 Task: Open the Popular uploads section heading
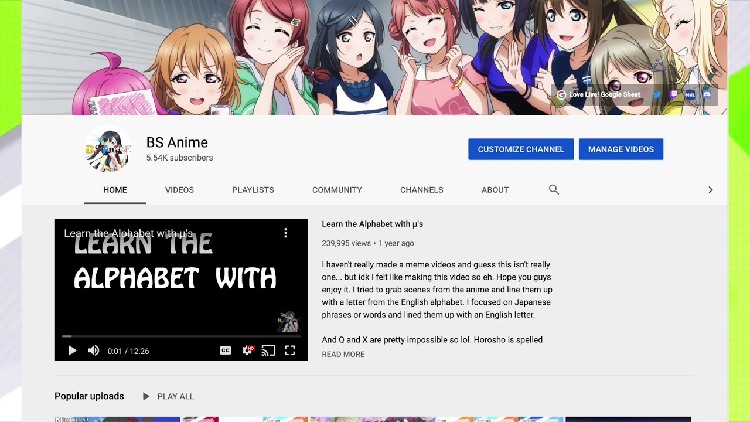pyautogui.click(x=89, y=396)
